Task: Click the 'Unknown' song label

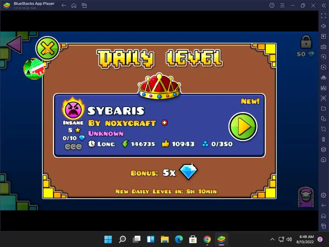Action: coord(106,133)
